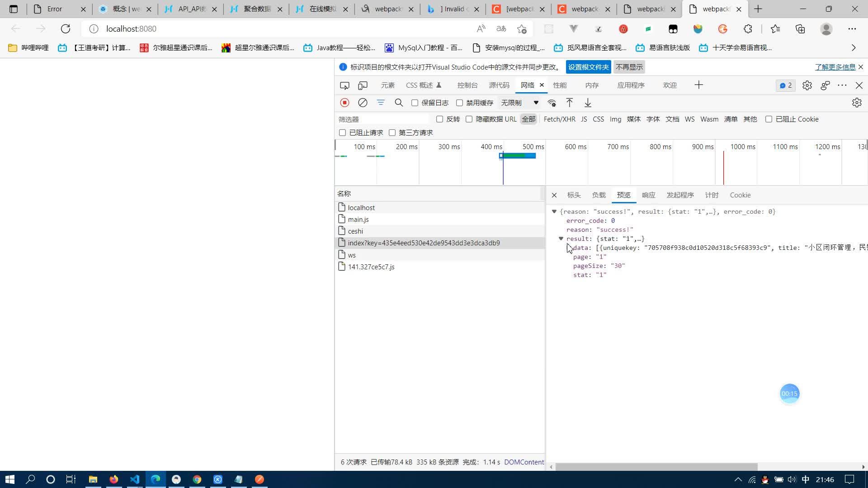Screen dimensions: 868x488
Task: Filter by JS requests
Action: tap(584, 119)
